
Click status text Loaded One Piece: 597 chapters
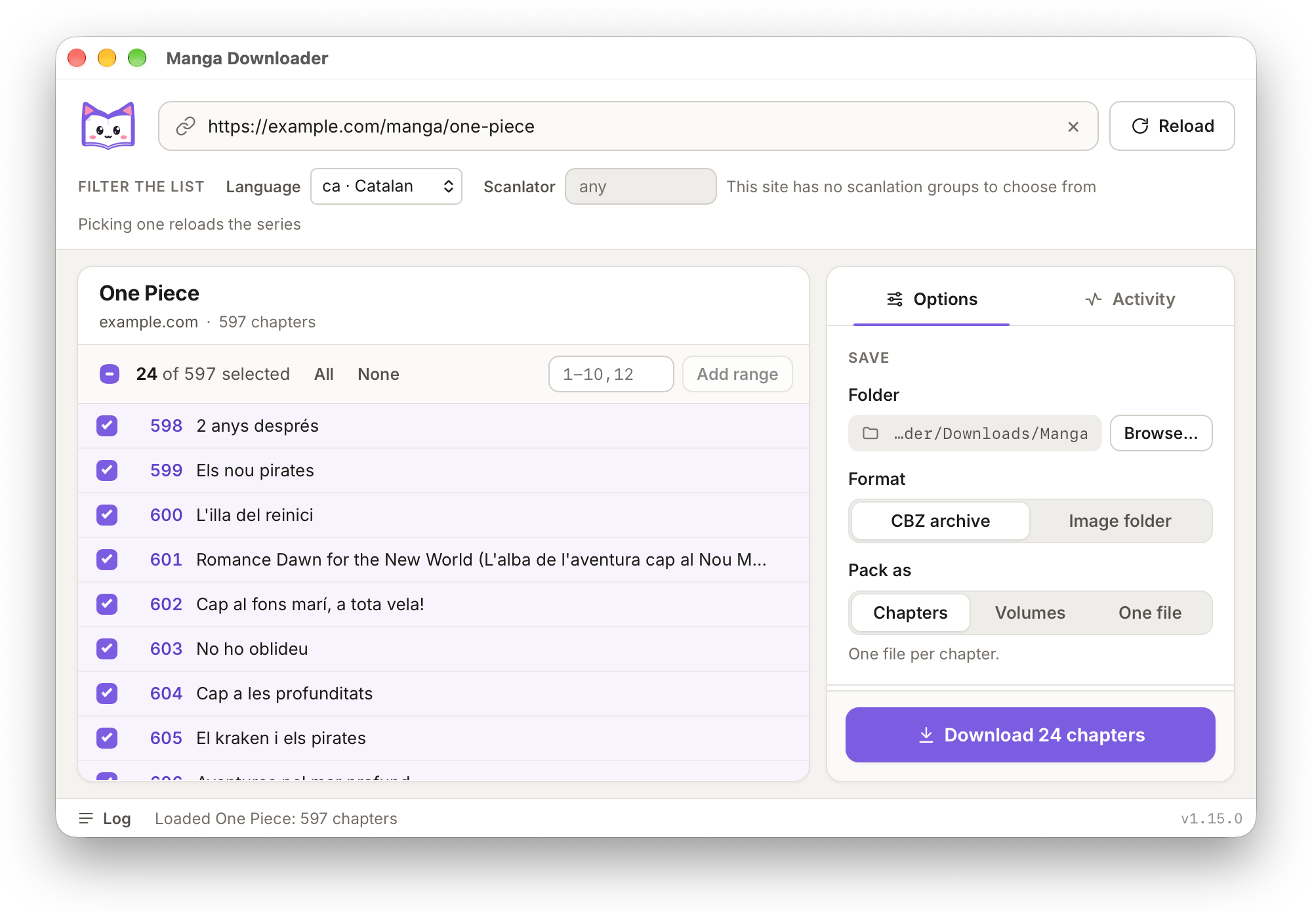(276, 818)
